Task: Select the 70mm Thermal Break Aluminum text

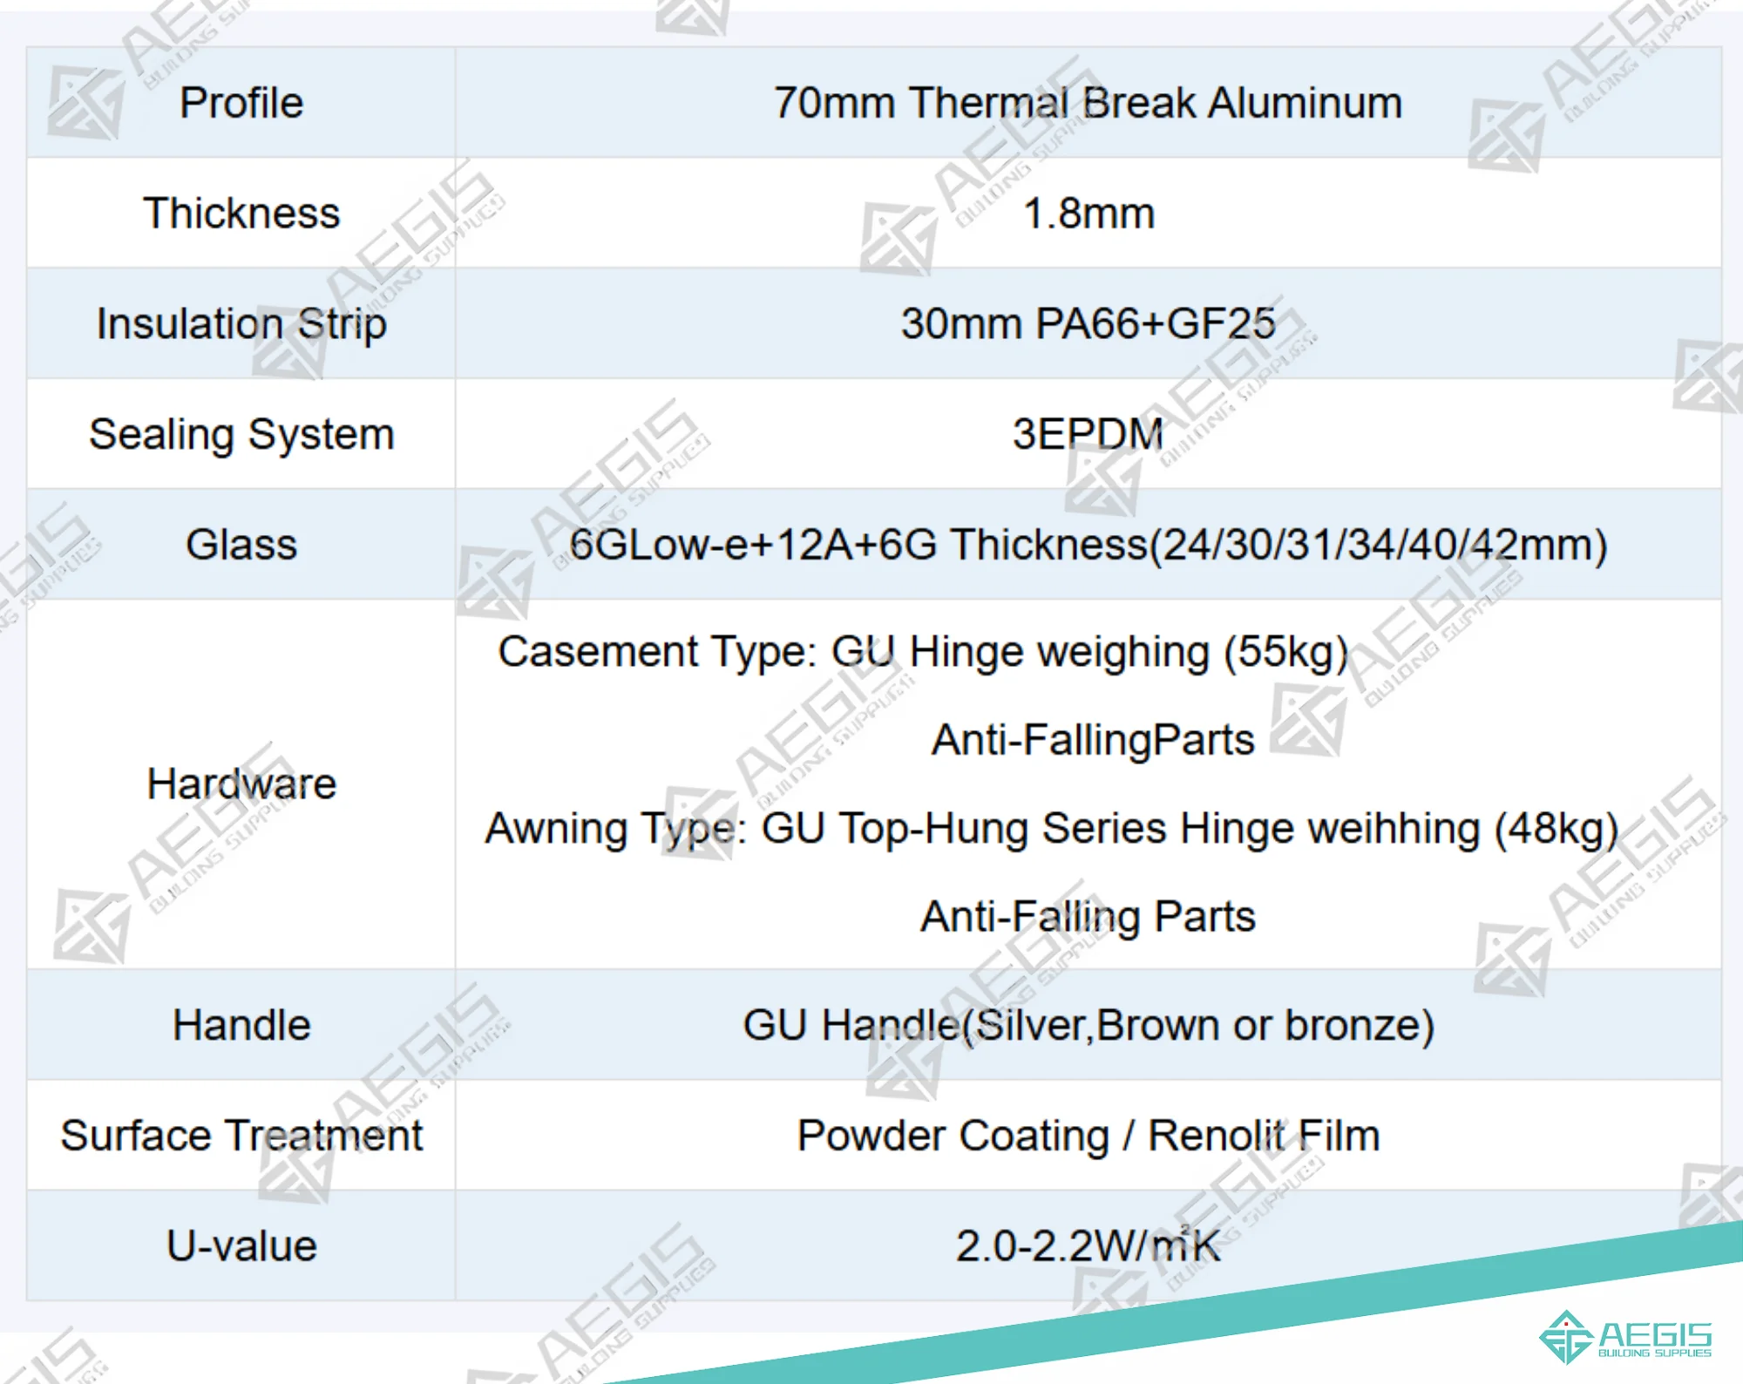Action: [x=1088, y=103]
